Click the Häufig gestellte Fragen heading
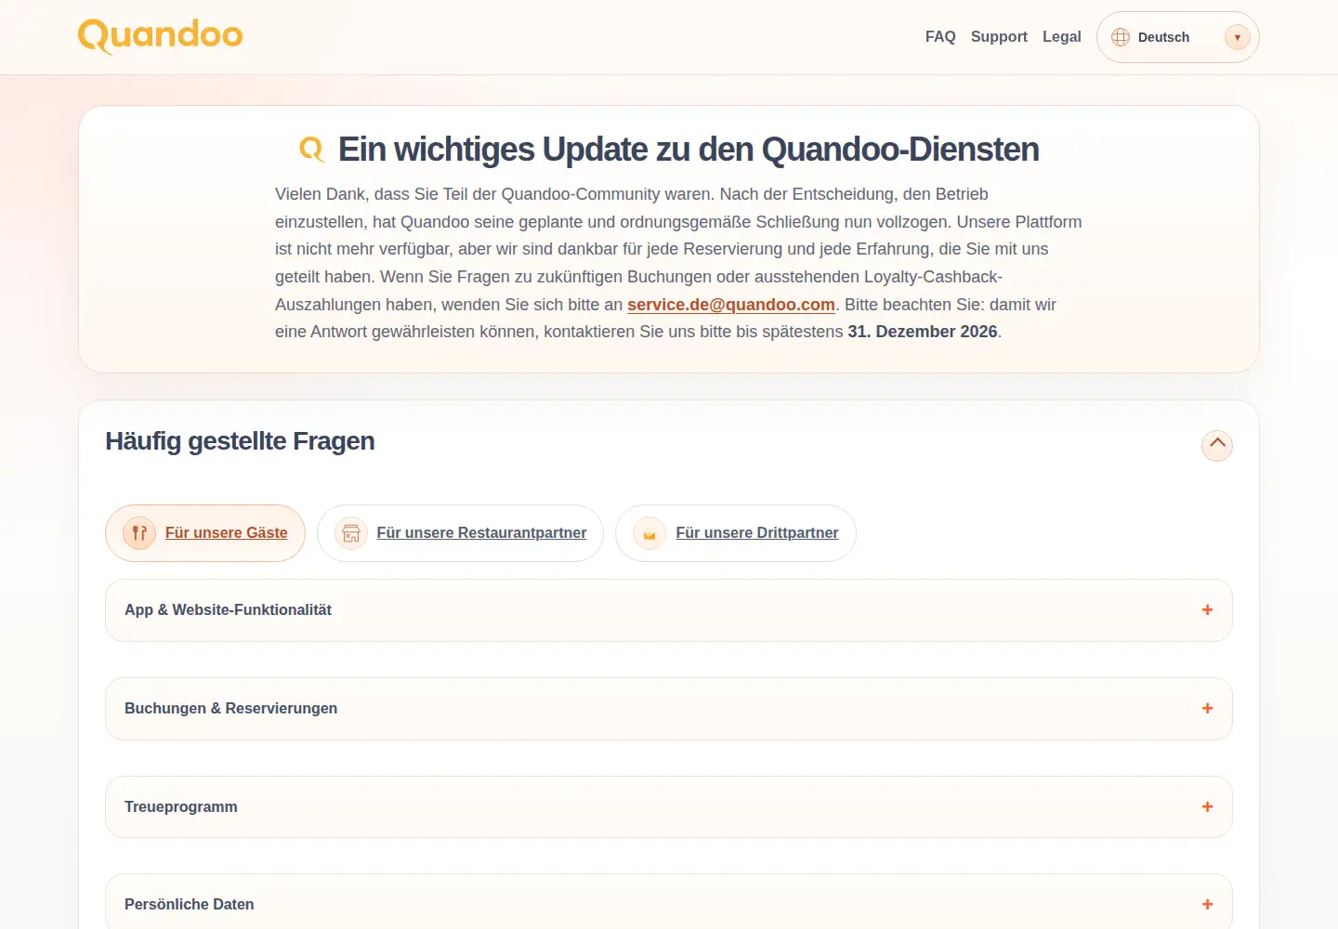1338x929 pixels. (x=240, y=441)
